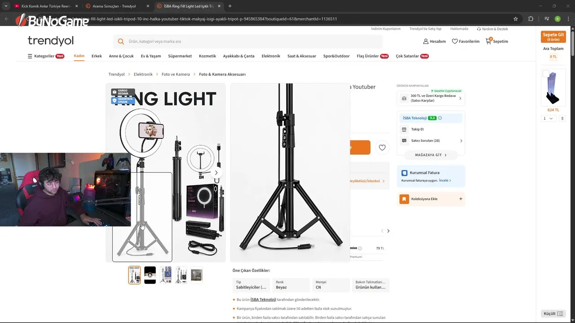575x323 pixels.
Task: Delete the cart item with trash icon
Action: [x=562, y=118]
